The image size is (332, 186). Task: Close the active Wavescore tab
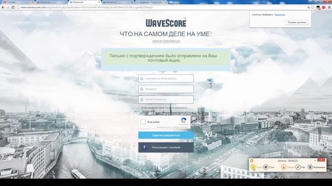click(99, 2)
